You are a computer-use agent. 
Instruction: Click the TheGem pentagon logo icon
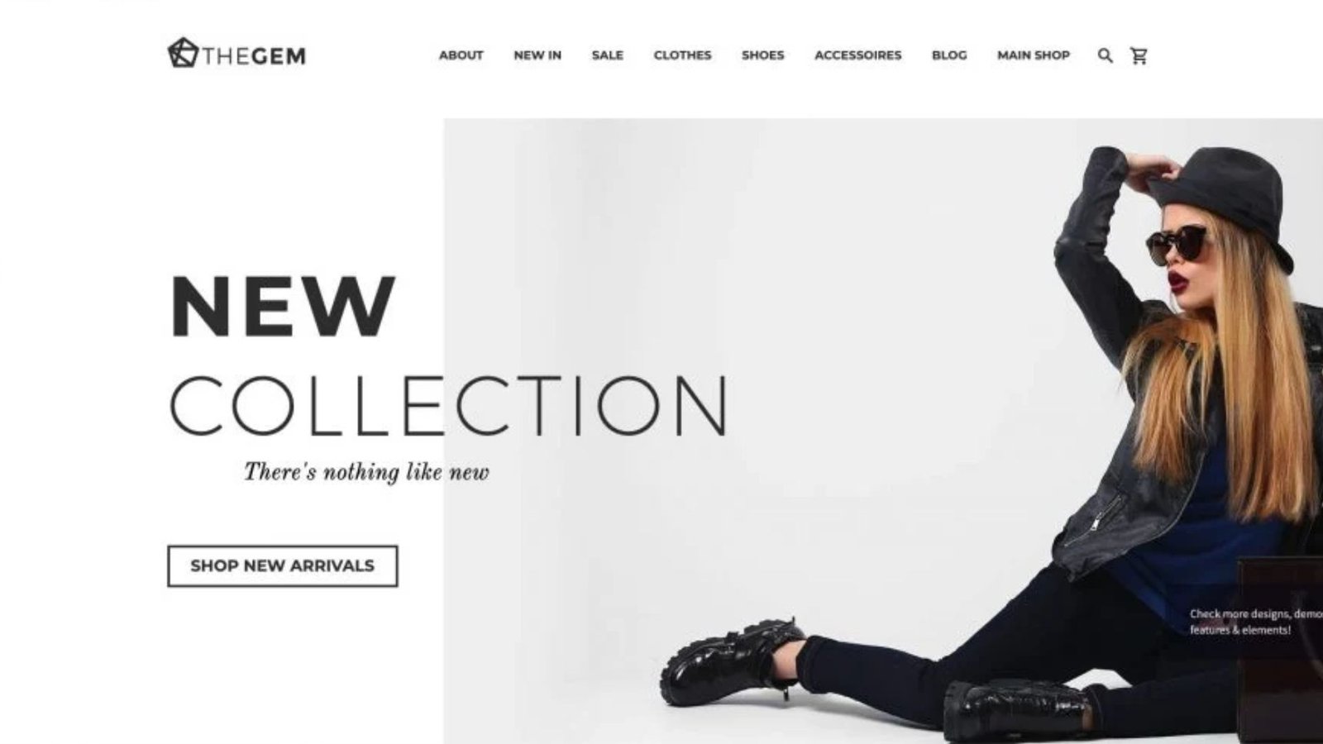pyautogui.click(x=183, y=53)
